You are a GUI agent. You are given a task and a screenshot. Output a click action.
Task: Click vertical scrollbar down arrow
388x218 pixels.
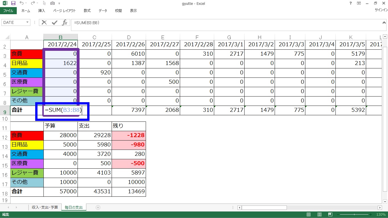[x=385, y=201]
